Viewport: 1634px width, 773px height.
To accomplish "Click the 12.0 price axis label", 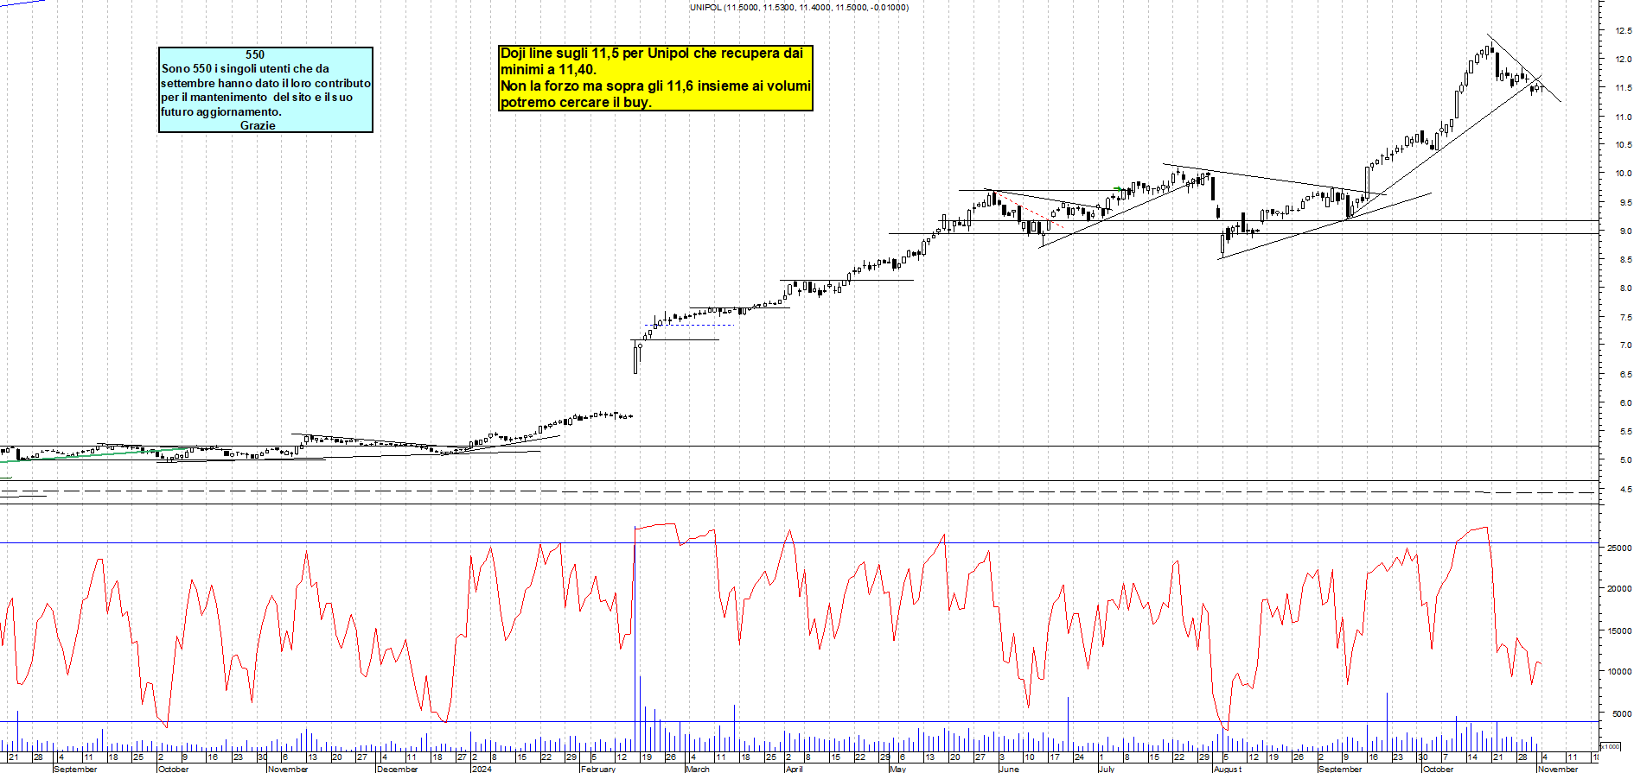I will 1624,60.
